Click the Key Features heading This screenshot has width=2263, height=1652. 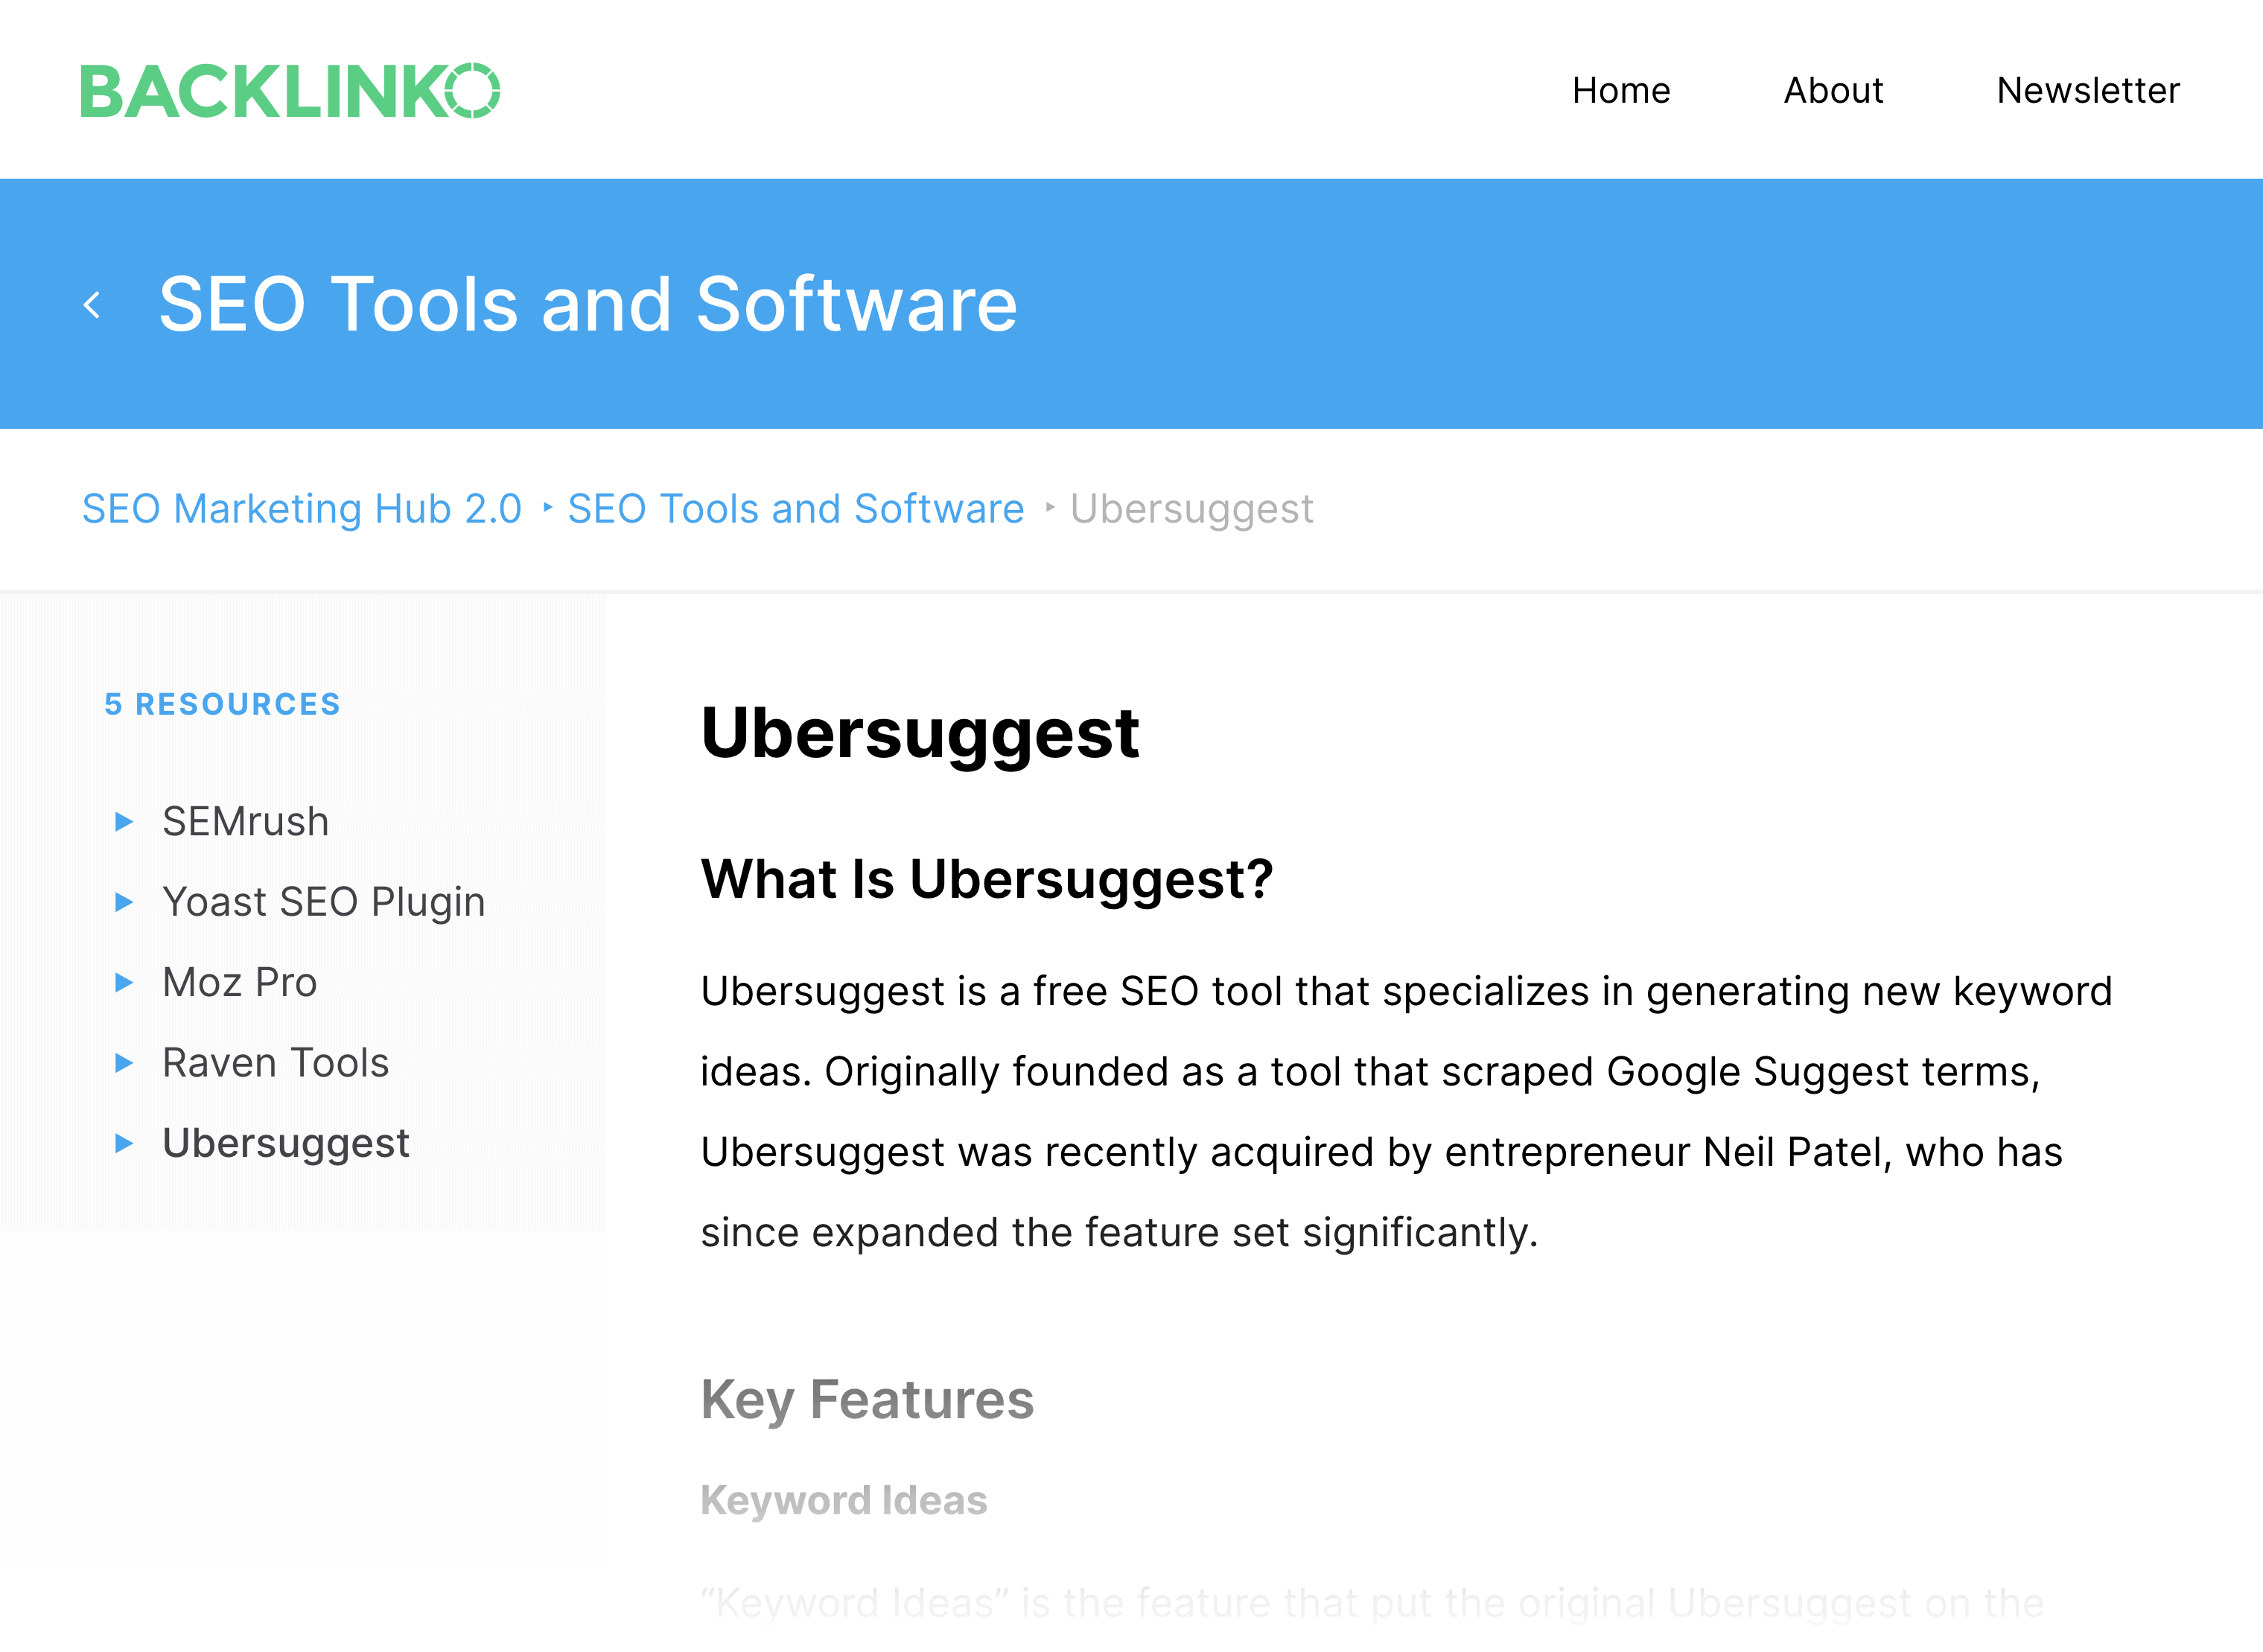pos(867,1400)
